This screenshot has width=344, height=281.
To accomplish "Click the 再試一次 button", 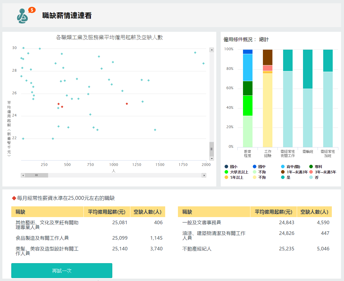I will pyautogui.click(x=62, y=271).
